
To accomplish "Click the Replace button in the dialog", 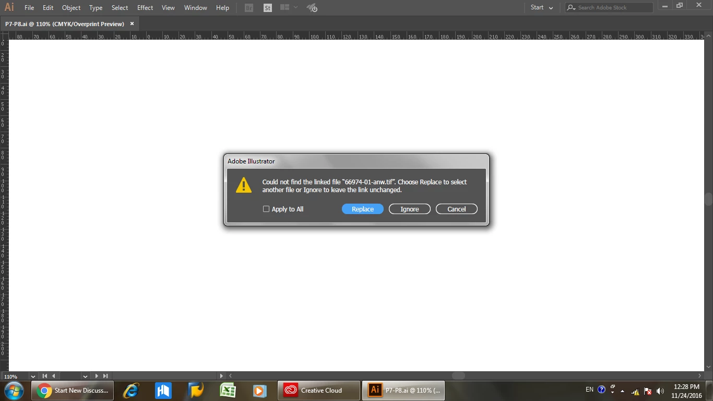I will (x=363, y=209).
